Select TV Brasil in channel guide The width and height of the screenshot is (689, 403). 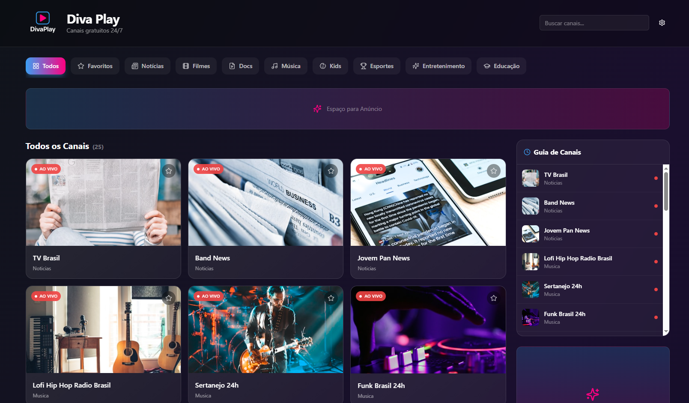click(590, 178)
